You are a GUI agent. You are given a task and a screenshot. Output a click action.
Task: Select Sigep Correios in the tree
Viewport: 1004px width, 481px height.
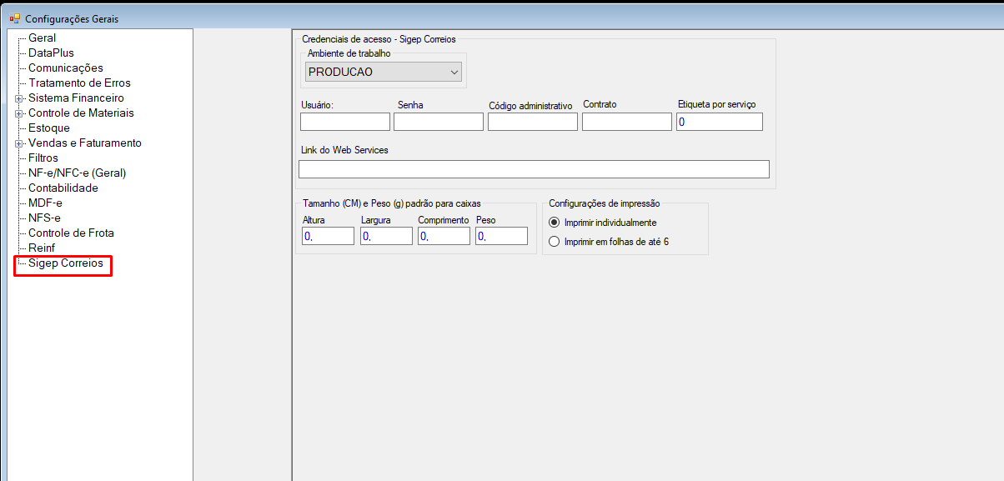[66, 263]
